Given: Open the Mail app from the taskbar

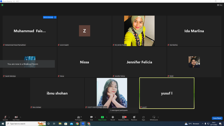Looking at the screenshot, I should [71, 124].
